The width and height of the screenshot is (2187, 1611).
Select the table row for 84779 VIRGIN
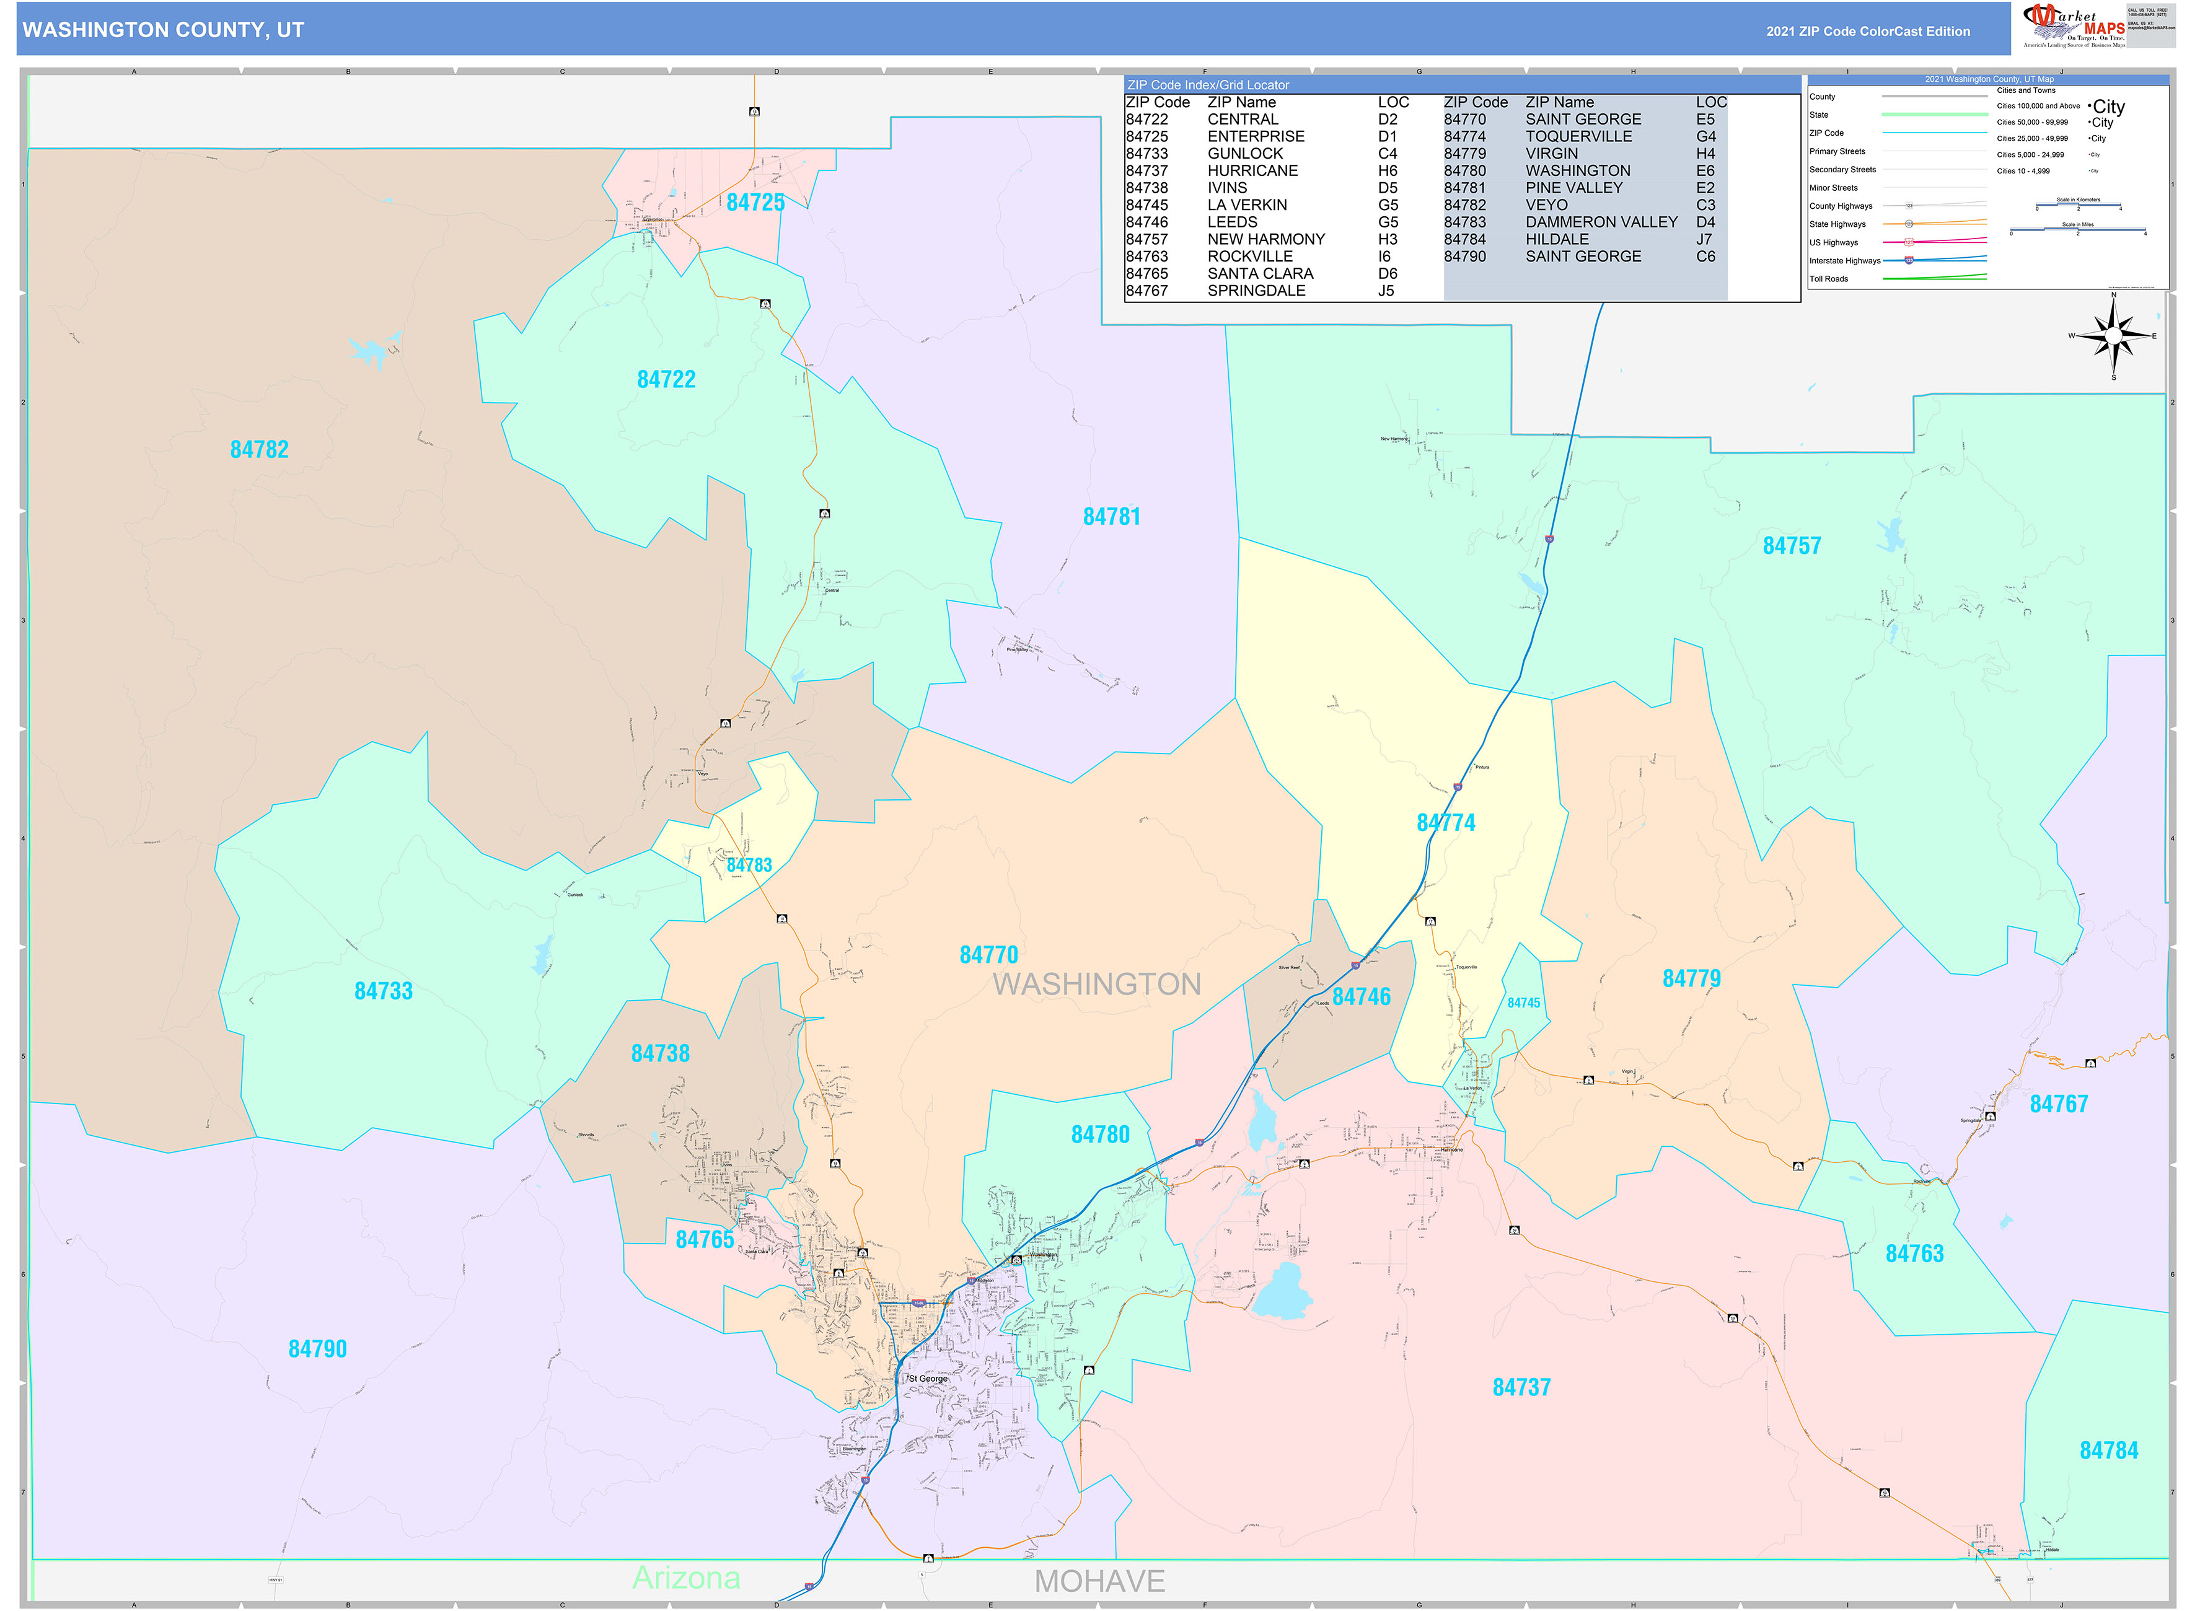pyautogui.click(x=1585, y=154)
